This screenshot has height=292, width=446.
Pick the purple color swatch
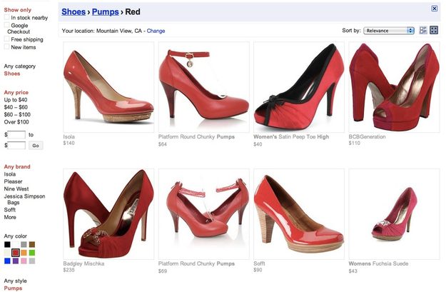16,261
